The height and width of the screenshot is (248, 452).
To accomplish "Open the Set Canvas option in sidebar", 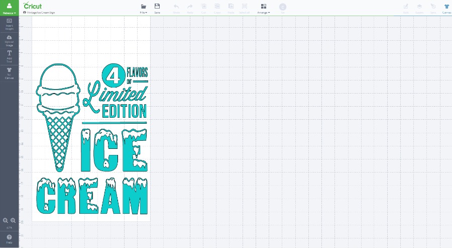I will (9, 73).
